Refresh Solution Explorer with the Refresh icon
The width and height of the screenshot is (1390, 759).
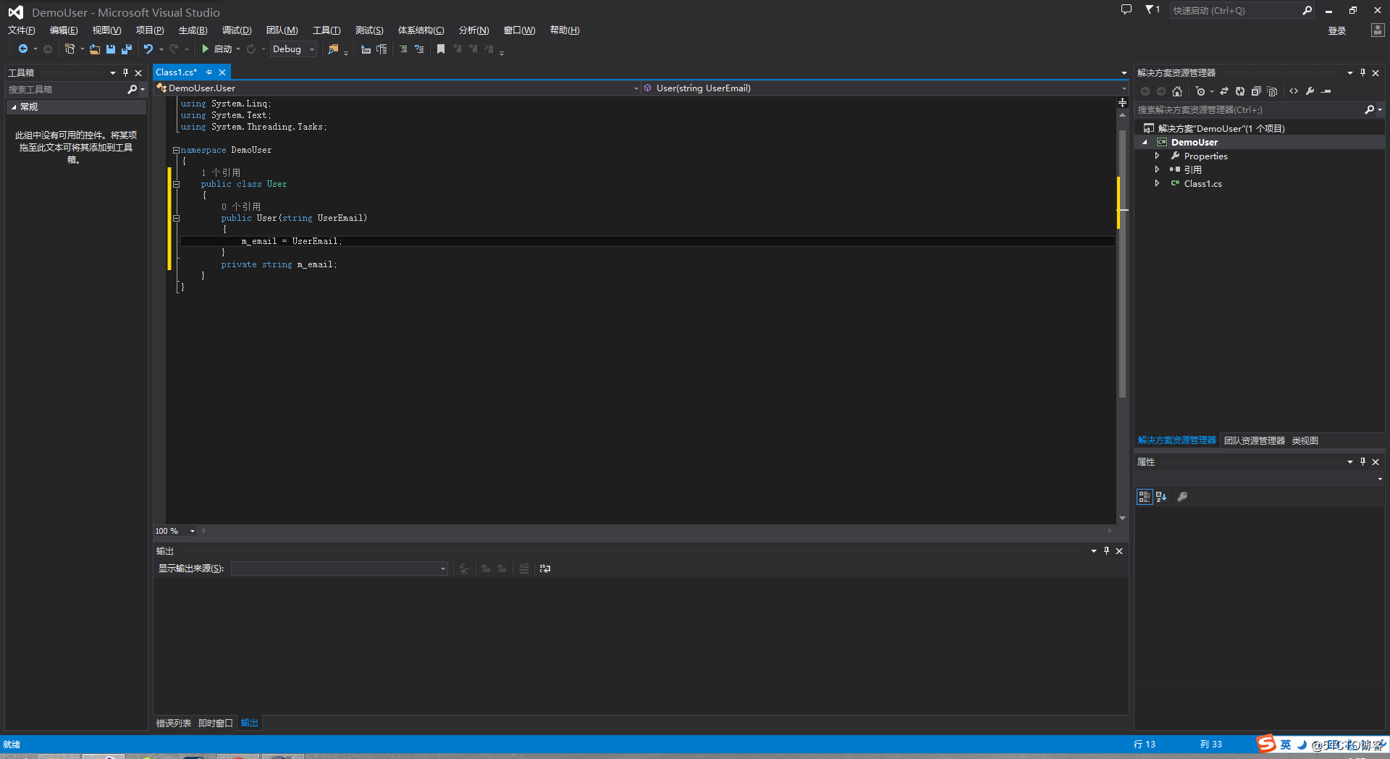[1240, 91]
